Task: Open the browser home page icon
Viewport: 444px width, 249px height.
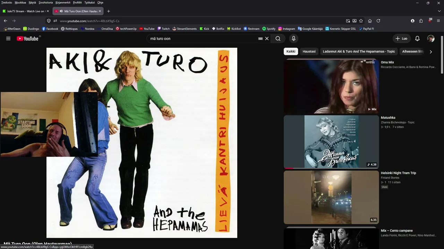Action: 370,21
